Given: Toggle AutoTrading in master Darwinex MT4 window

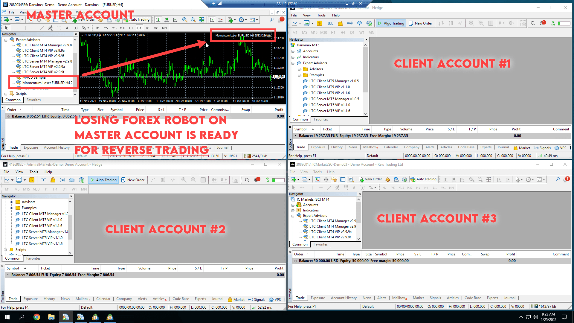Looking at the screenshot, I should [137, 20].
